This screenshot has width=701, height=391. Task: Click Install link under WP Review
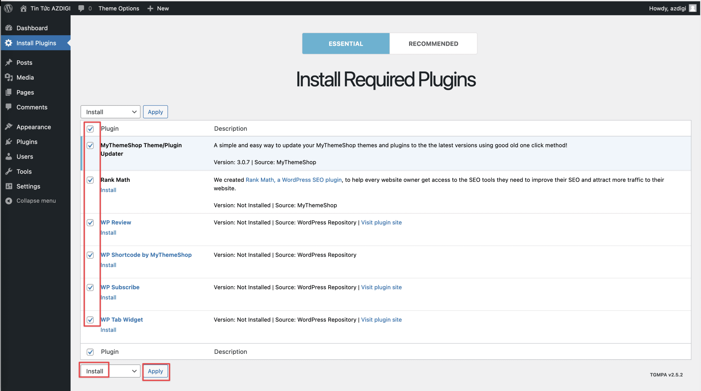pyautogui.click(x=108, y=233)
